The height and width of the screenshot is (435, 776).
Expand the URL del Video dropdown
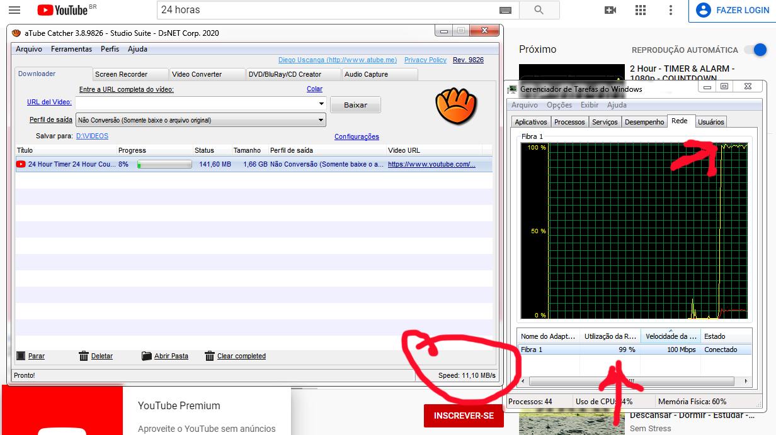(x=321, y=104)
